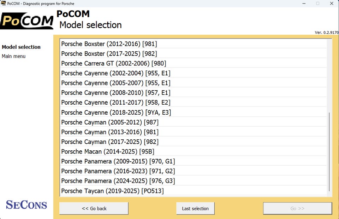The height and width of the screenshot is (219, 339).
Task: Select Porsche Taycan (2019-2025) [PO513]
Action: coord(112,191)
